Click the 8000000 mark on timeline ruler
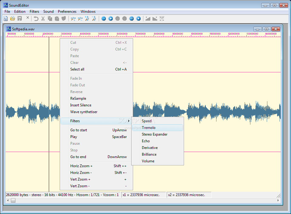291x214 pixels. tap(159, 34)
